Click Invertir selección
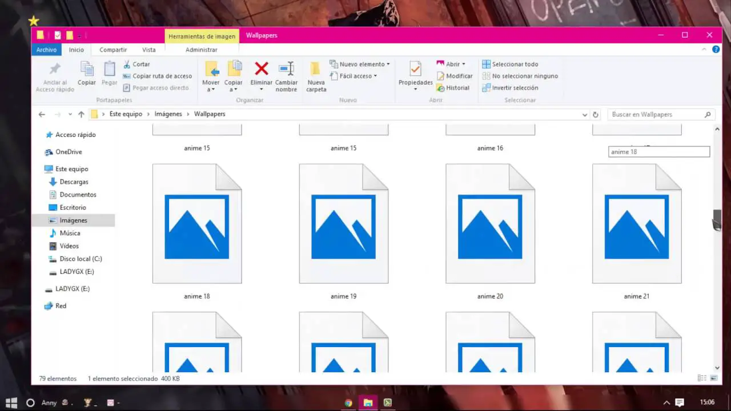 pyautogui.click(x=510, y=88)
